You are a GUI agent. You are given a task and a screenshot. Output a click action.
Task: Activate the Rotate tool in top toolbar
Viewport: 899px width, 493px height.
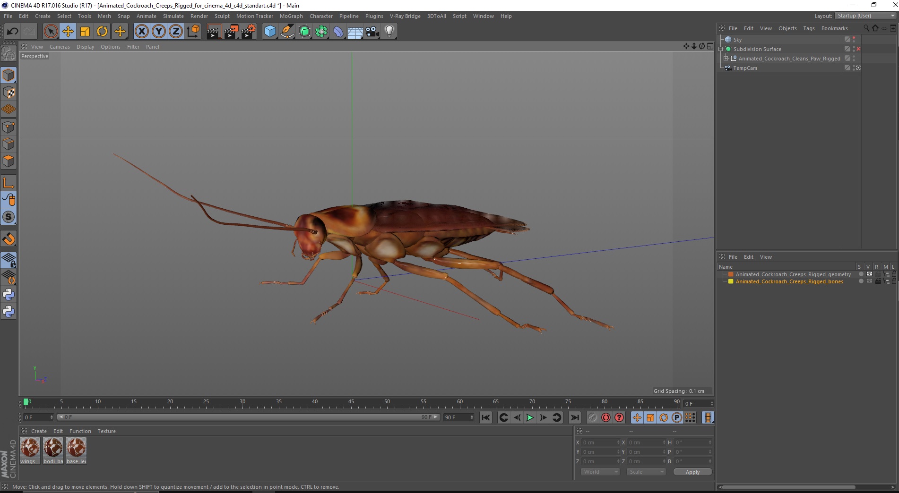pos(102,32)
